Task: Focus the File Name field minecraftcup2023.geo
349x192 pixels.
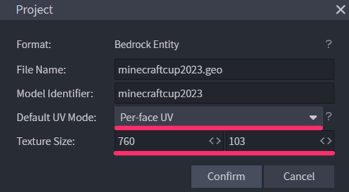Action: (224, 70)
